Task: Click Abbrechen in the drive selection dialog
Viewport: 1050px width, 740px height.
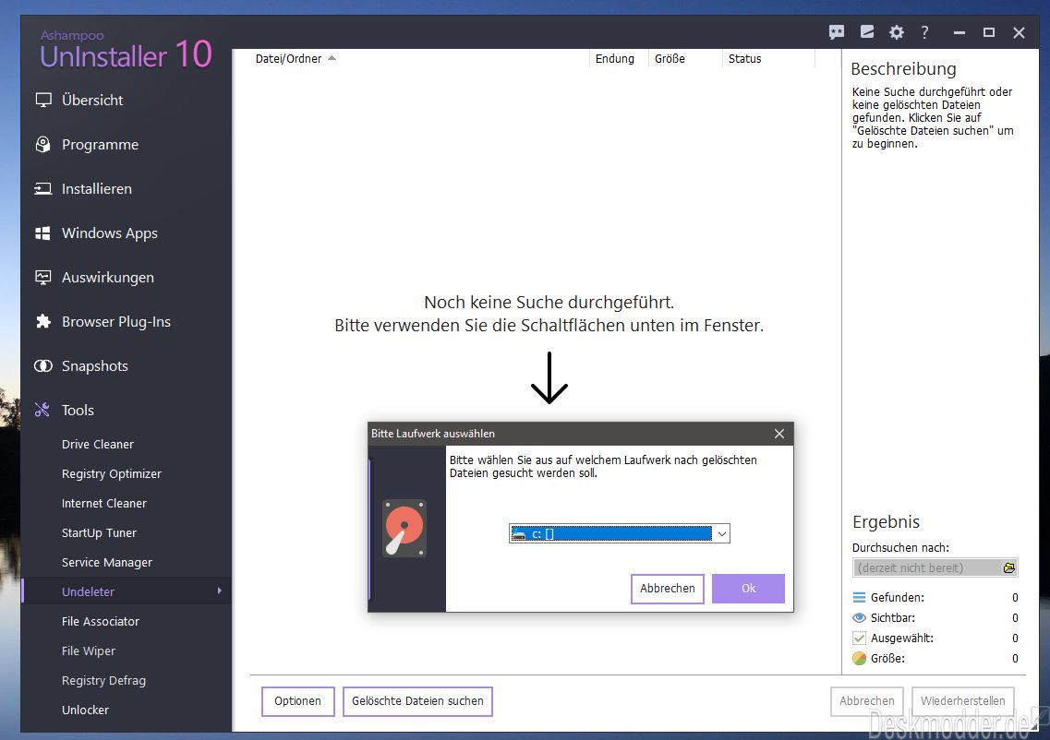Action: [x=668, y=589]
